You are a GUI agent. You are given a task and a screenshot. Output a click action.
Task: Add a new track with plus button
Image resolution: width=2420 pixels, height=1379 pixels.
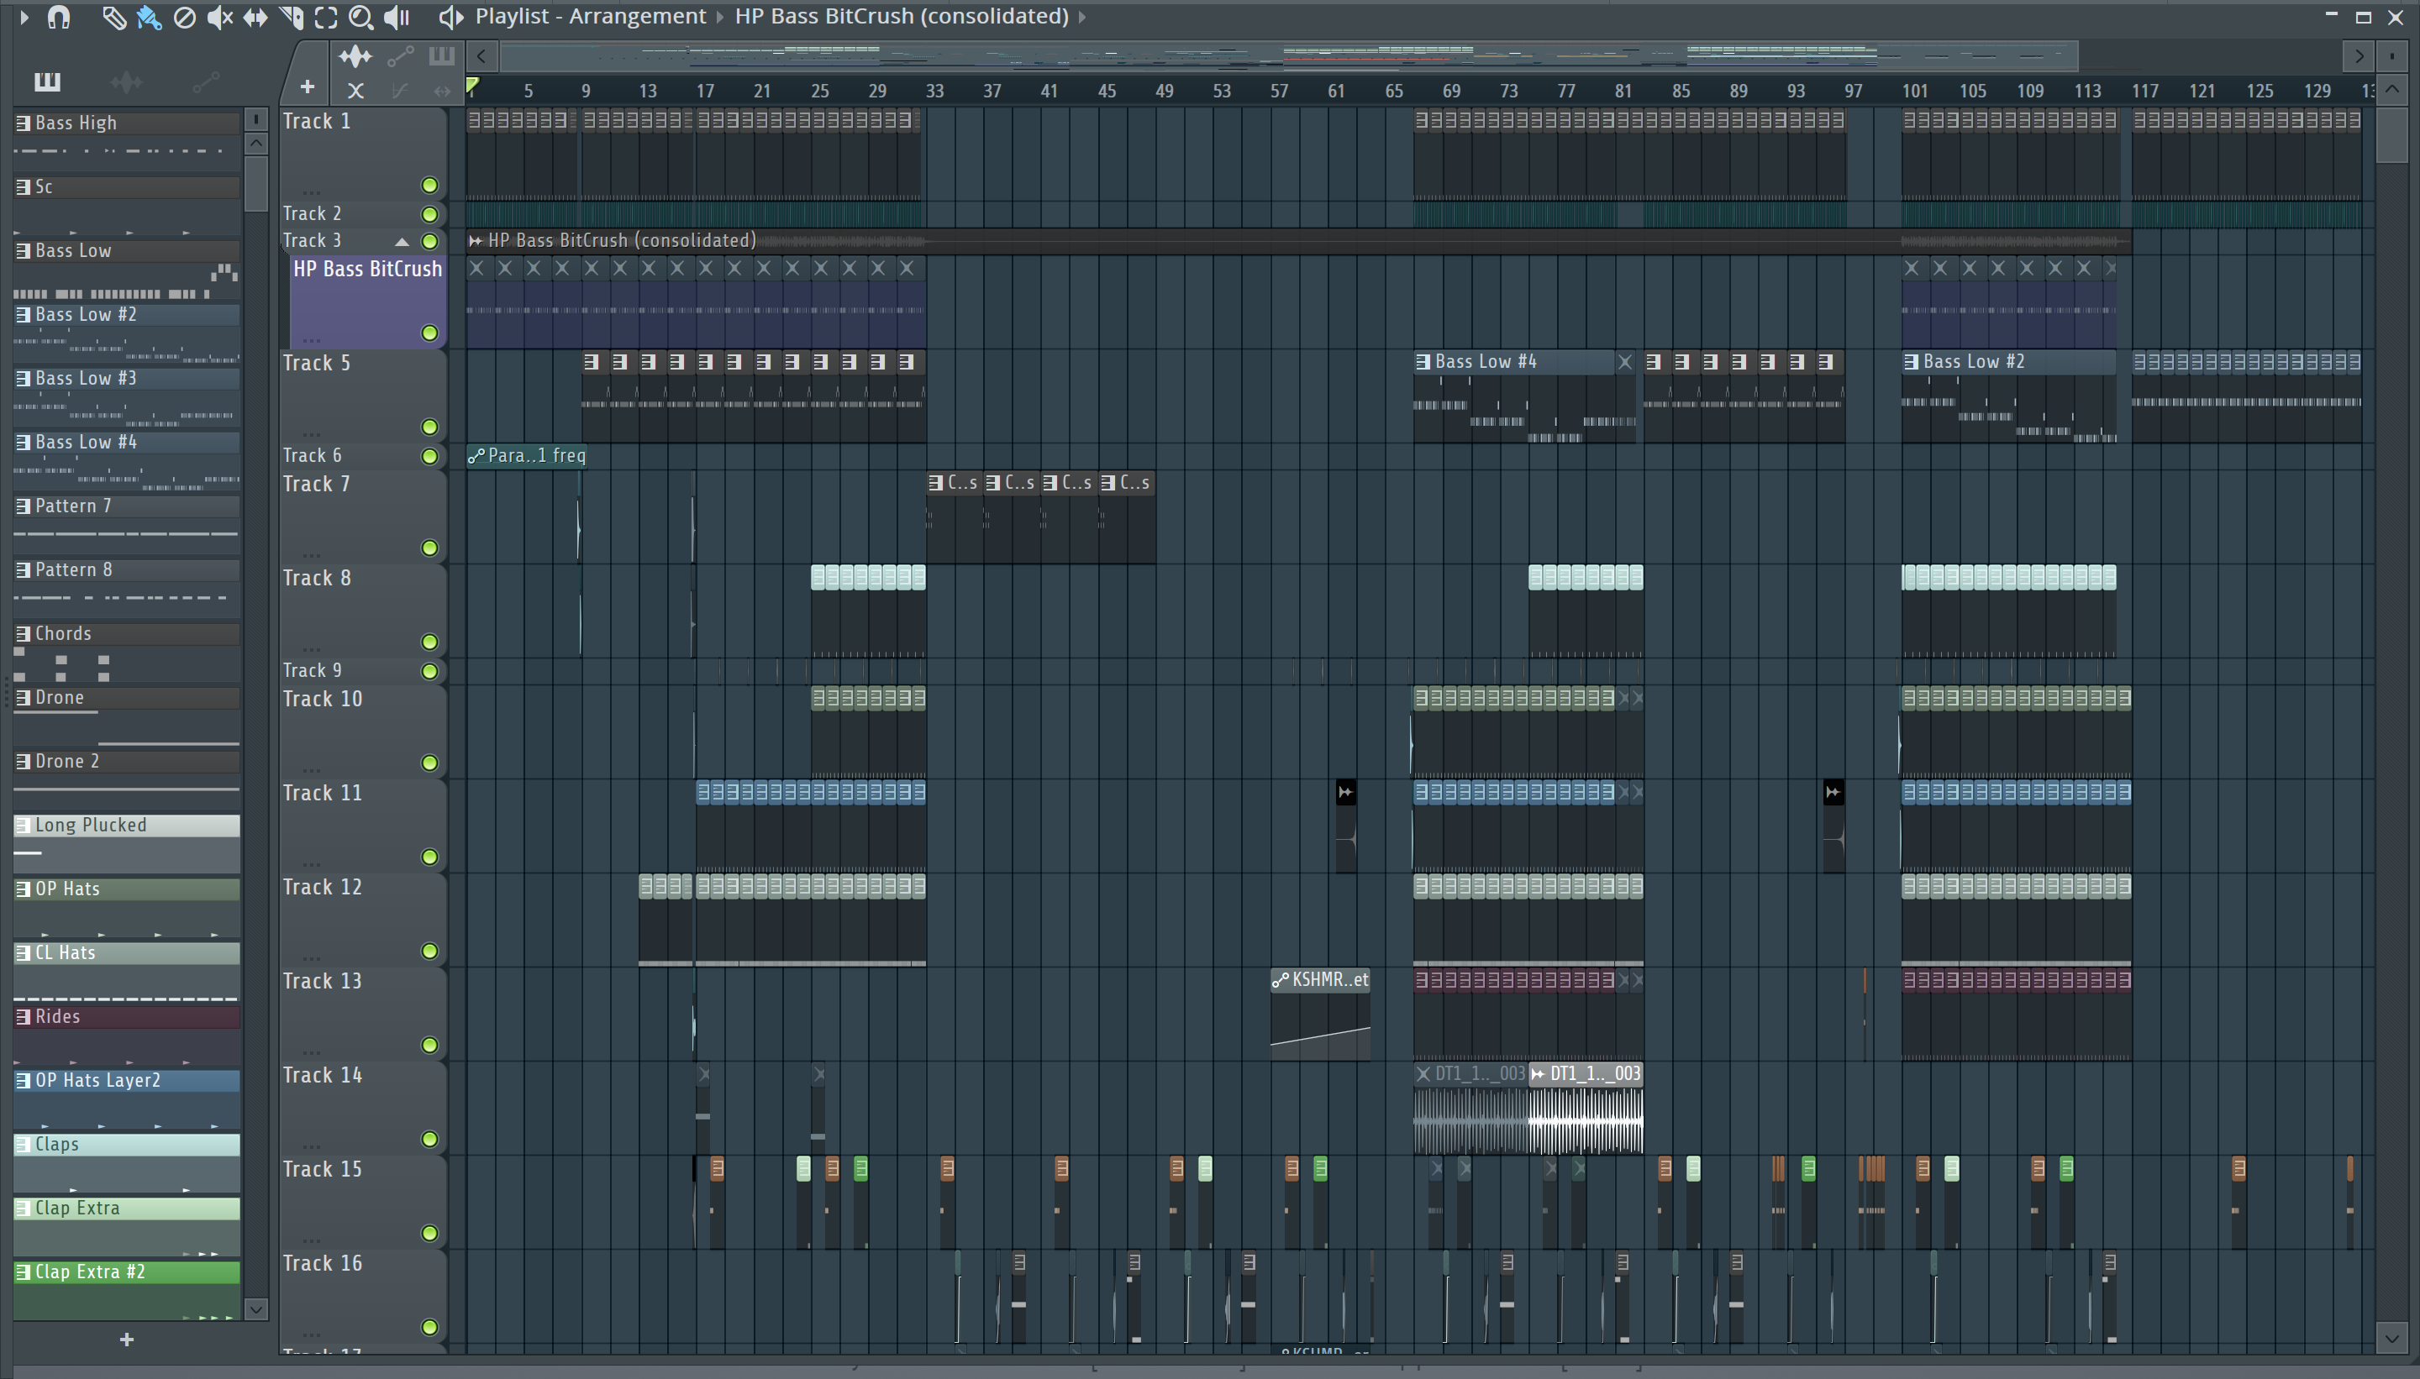[307, 87]
